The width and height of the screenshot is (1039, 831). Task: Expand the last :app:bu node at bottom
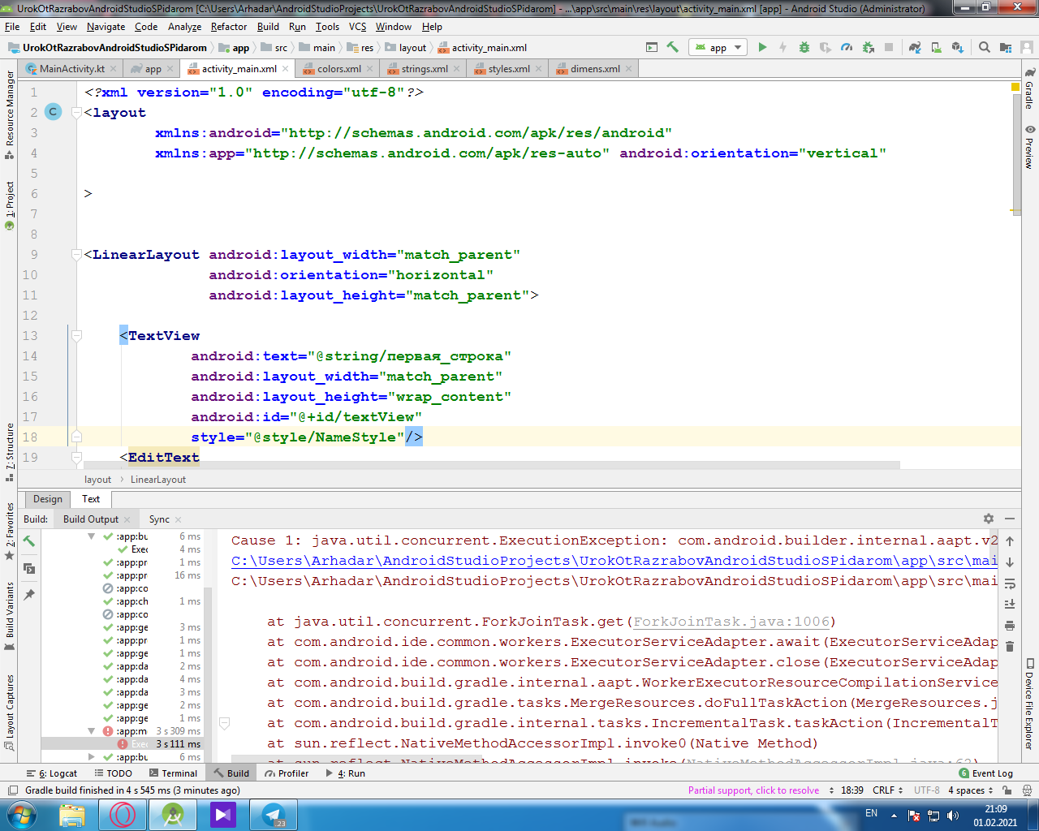click(91, 757)
